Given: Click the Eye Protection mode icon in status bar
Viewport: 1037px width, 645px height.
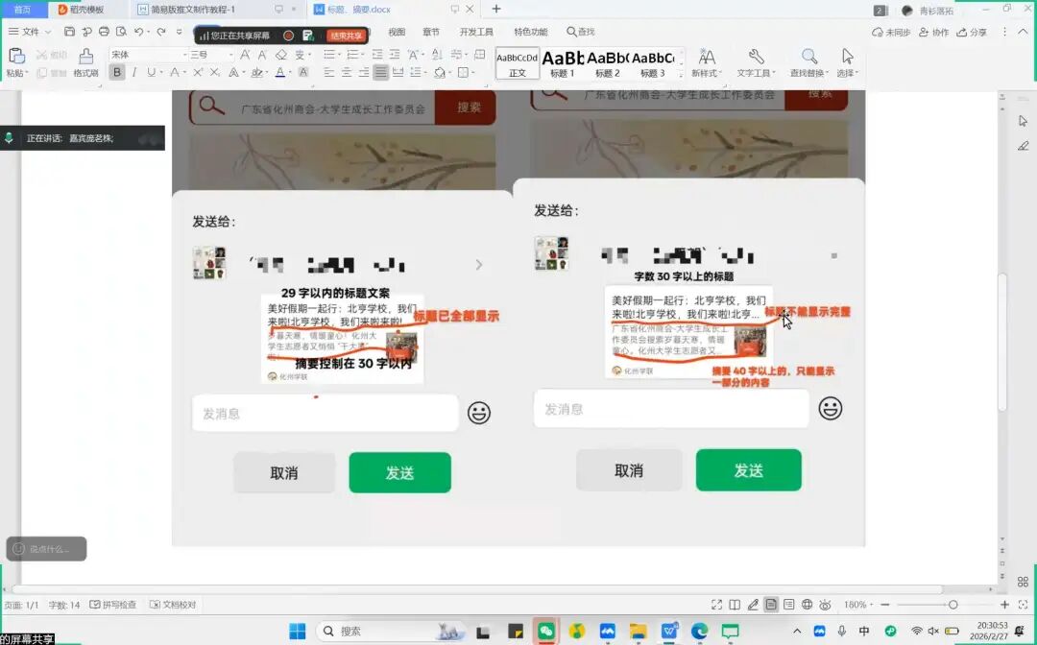Looking at the screenshot, I should pos(825,605).
